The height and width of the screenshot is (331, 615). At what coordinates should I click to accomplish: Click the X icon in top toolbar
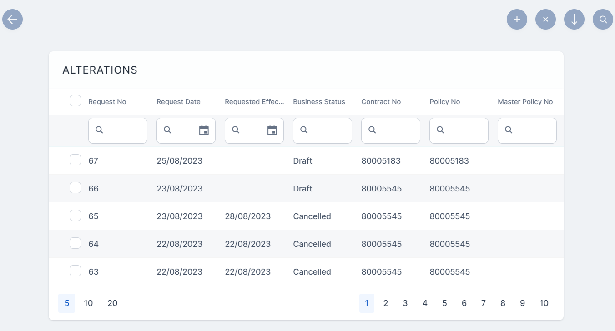[545, 20]
